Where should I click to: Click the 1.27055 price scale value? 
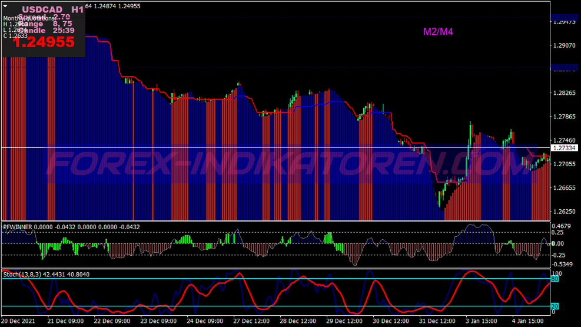565,164
